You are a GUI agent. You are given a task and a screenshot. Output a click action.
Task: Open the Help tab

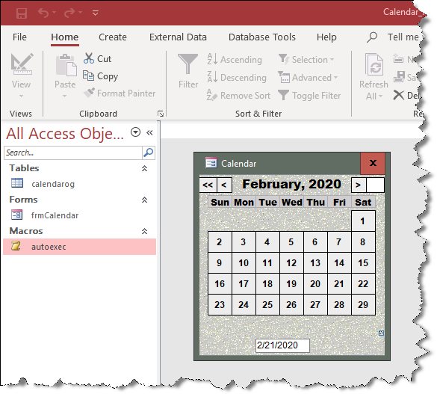click(326, 37)
